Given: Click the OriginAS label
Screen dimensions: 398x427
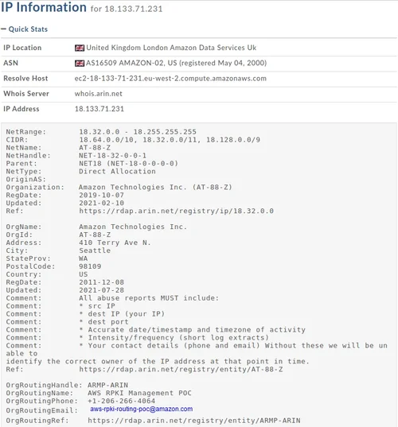Looking at the screenshot, I should 26,180.
